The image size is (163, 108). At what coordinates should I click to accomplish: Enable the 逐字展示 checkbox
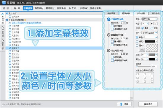point(112,42)
